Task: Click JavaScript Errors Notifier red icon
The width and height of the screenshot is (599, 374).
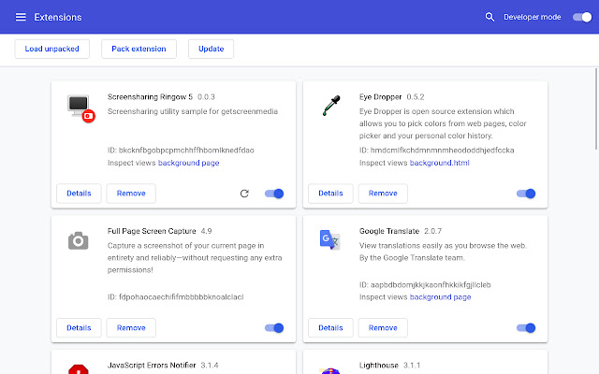Action: pos(78,369)
